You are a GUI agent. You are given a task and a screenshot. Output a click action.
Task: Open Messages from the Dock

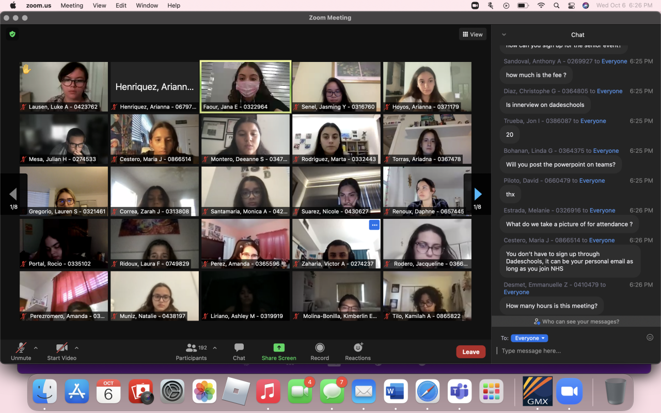coord(332,391)
